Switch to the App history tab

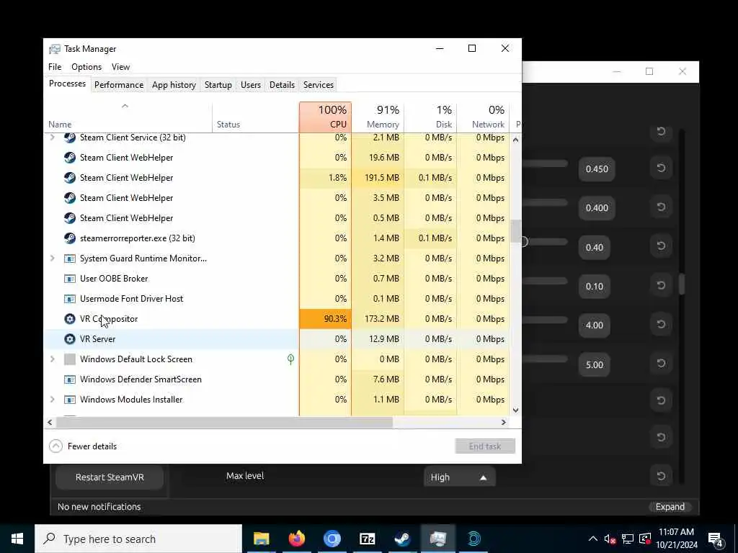[174, 85]
